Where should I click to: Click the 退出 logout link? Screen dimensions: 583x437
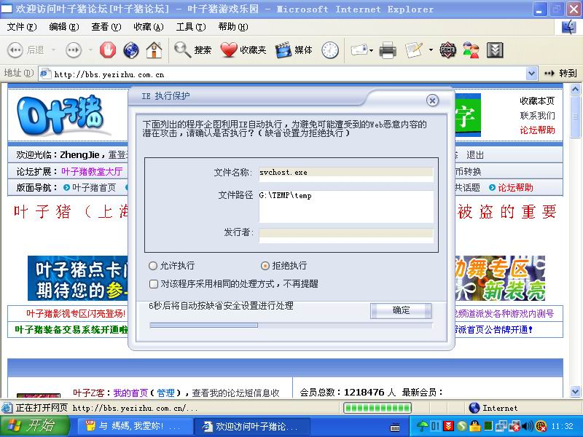[475, 155]
